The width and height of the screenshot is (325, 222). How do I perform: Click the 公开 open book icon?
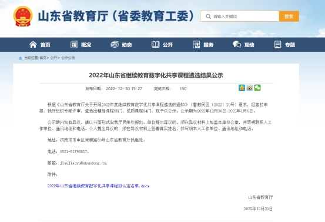coord(156,44)
